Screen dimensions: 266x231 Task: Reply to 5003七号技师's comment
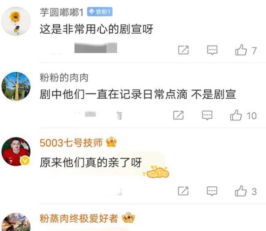(212, 191)
